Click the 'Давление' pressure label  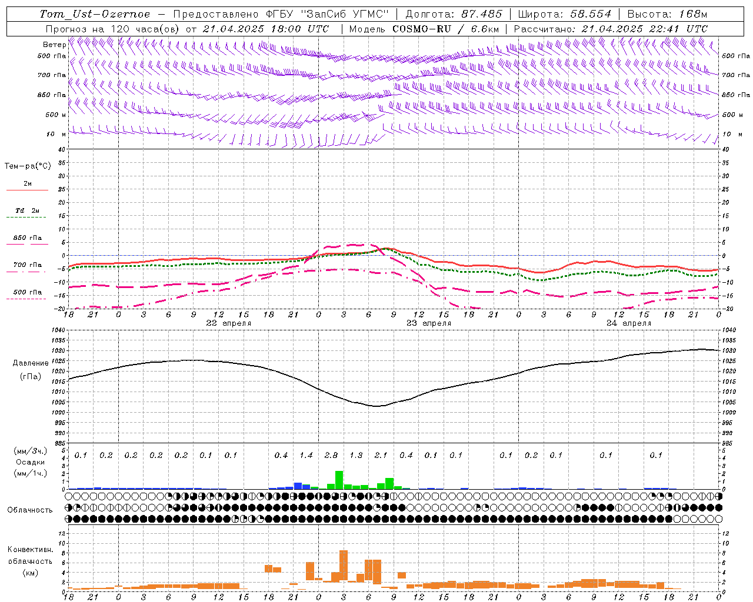click(x=31, y=363)
